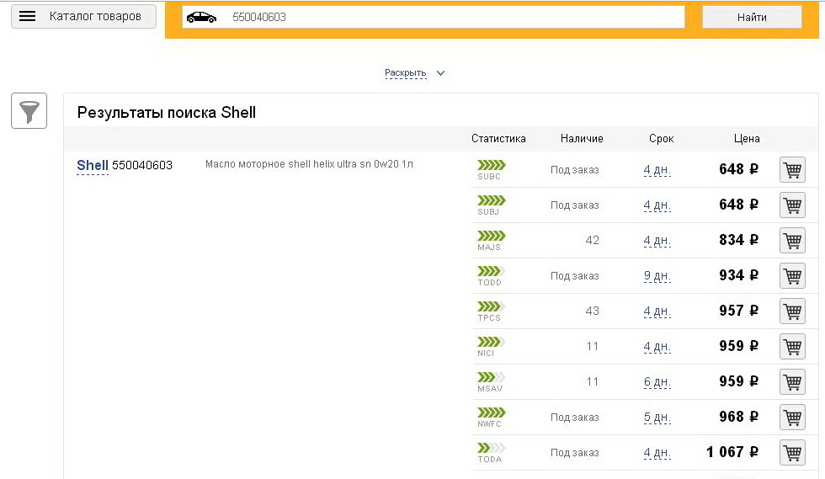Open 4 дн. delivery term for NICI
This screenshot has height=479, width=825.
tap(657, 346)
